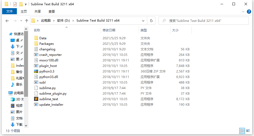Select the crash_reporter application icon
The image size is (254, 136).
tap(36, 55)
